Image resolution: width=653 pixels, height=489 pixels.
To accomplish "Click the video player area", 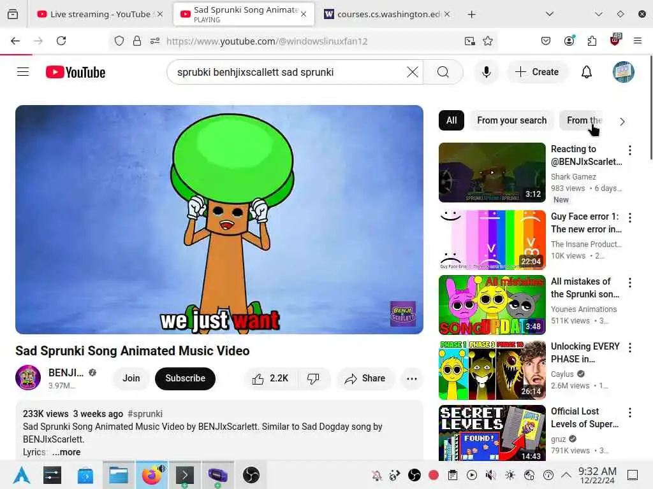I will (x=219, y=220).
